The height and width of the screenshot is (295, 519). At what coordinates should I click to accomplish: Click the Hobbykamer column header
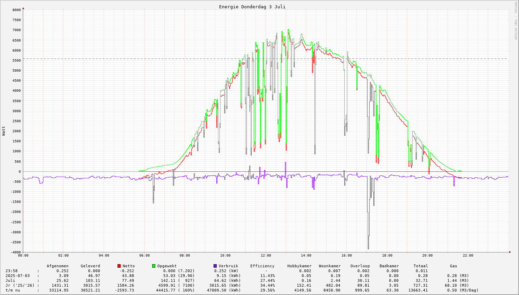[x=299, y=266]
